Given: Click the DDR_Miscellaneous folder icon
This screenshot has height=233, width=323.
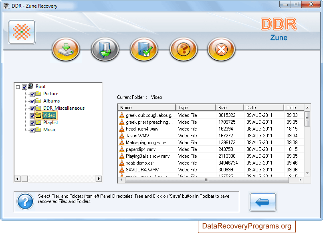Looking at the screenshot, I should point(38,108).
